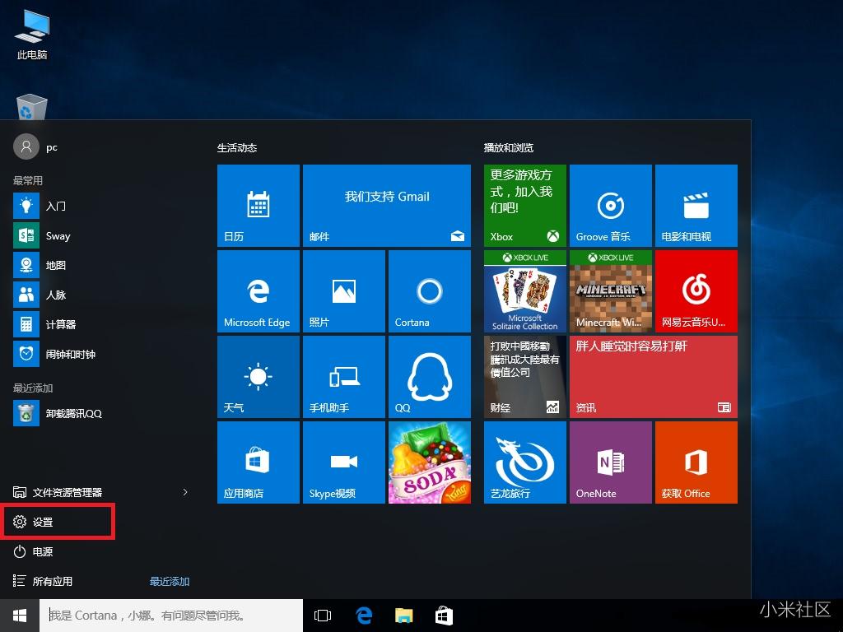This screenshot has height=632, width=843.
Task: Open the 网易云音乐 tile
Action: [696, 290]
